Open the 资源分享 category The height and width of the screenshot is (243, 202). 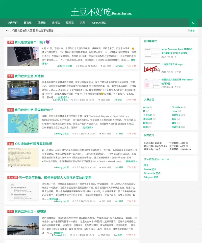tap(176, 127)
